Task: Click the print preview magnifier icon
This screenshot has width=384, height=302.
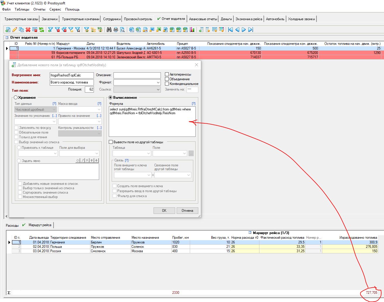Action: tap(123, 30)
